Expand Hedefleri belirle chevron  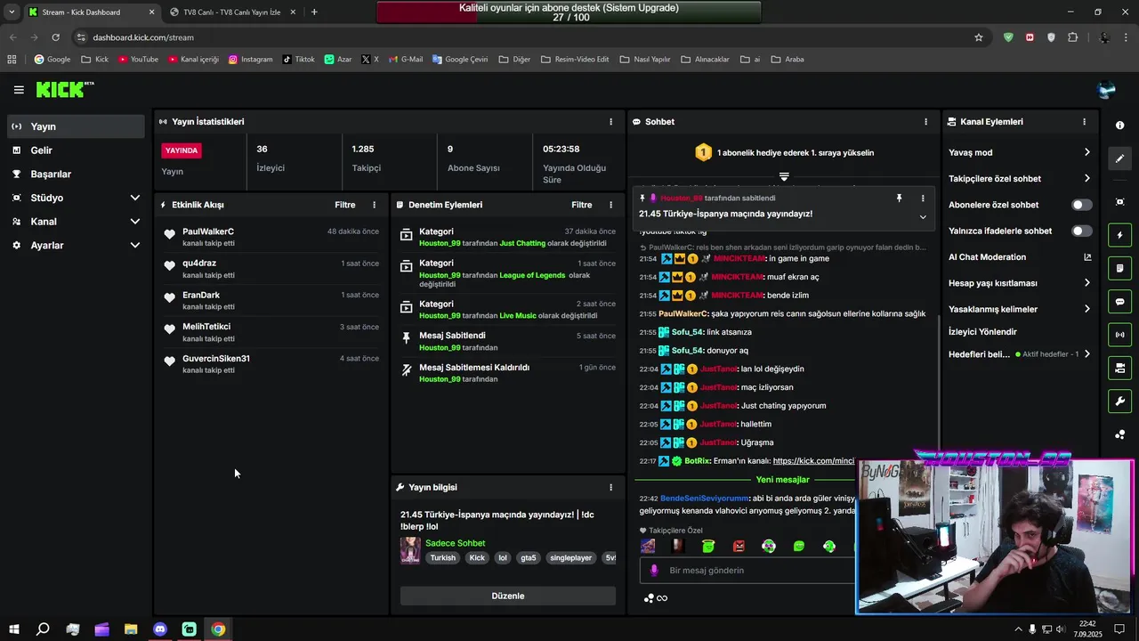click(1086, 354)
